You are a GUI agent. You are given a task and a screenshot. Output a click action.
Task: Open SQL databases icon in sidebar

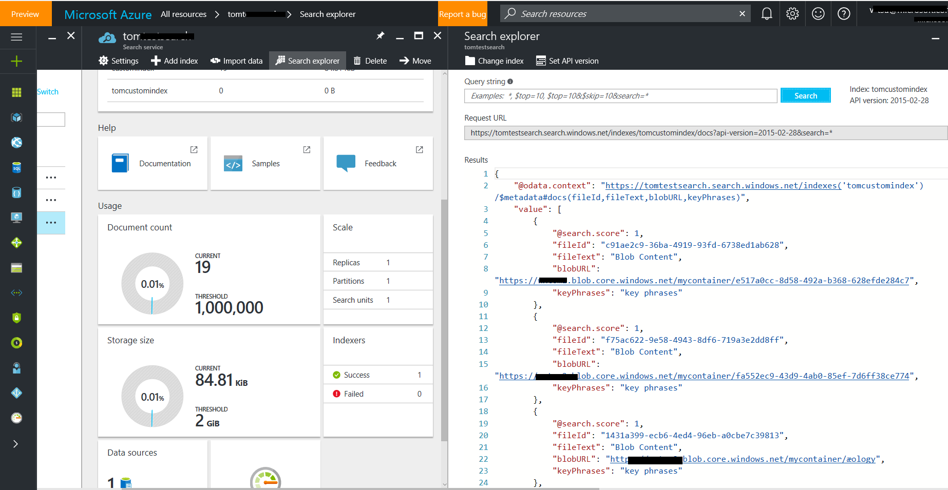point(16,167)
